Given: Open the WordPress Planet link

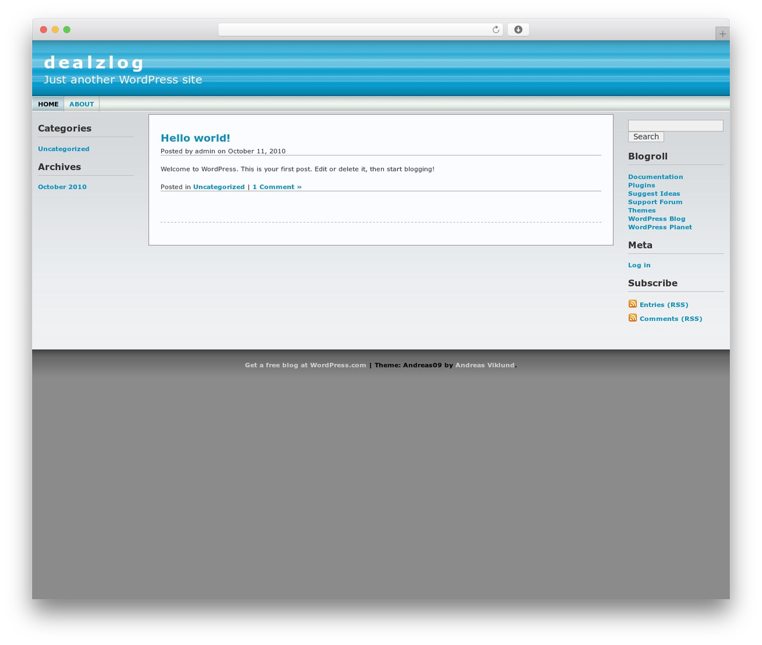Looking at the screenshot, I should click(660, 227).
